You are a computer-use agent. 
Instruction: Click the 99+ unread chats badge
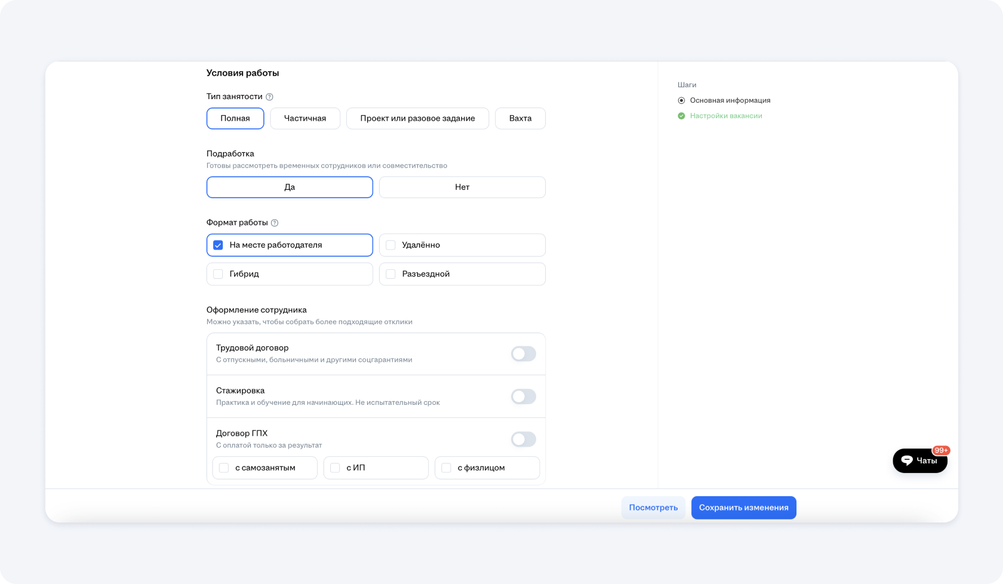pyautogui.click(x=941, y=450)
